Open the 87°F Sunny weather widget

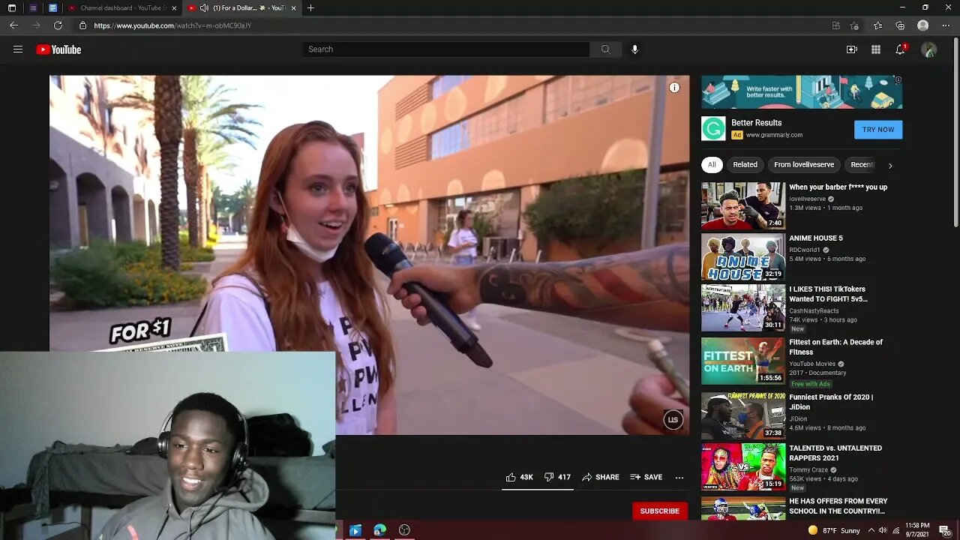pyautogui.click(x=834, y=530)
